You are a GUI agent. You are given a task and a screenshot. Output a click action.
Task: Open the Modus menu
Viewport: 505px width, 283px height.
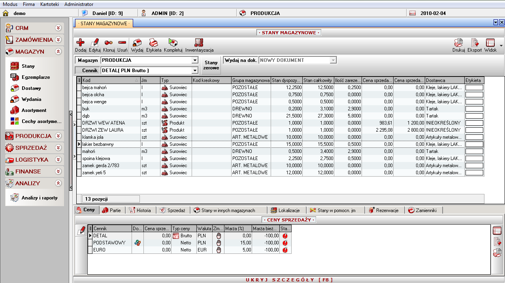coord(10,4)
